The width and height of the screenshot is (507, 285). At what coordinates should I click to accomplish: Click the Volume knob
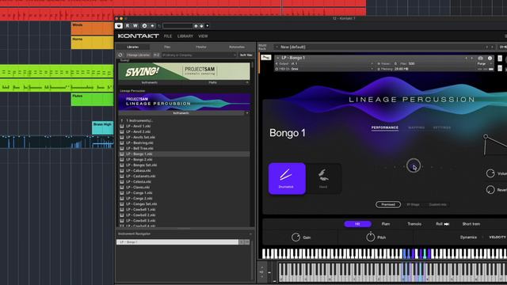click(x=490, y=173)
